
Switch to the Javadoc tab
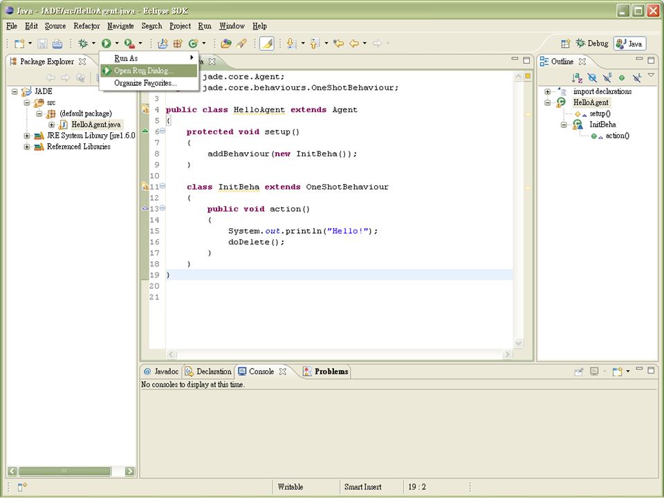pos(161,371)
